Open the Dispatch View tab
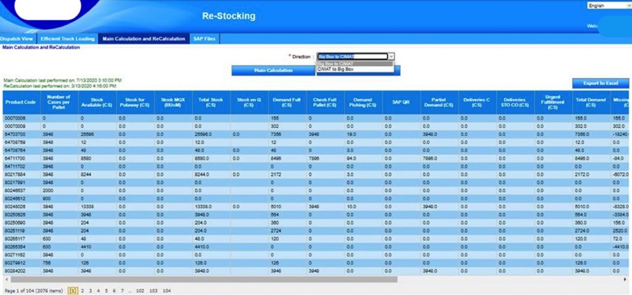This screenshot has width=632, height=295. click(17, 39)
